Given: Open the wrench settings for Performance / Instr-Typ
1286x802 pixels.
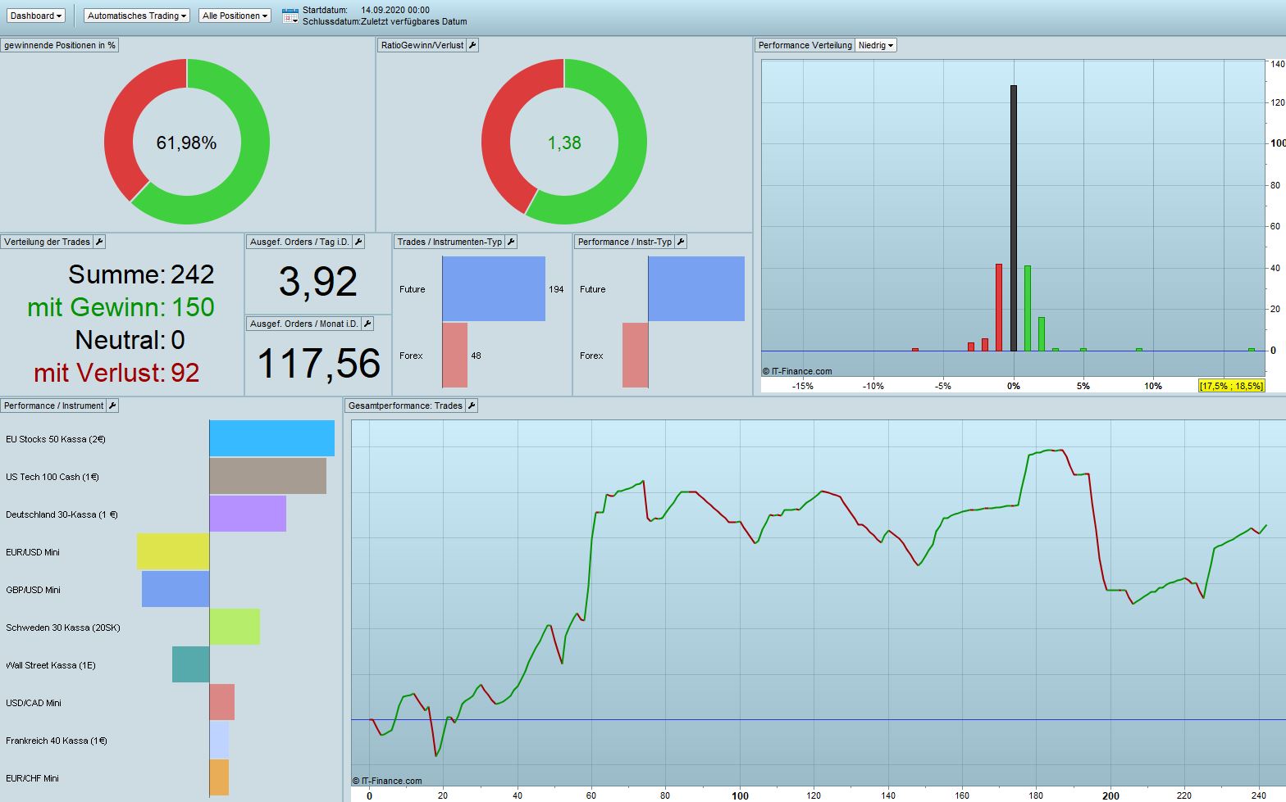Looking at the screenshot, I should tap(681, 242).
